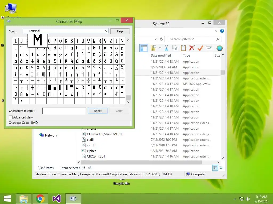Open the Font dropdown showing Terminal
This screenshot has width=273, height=204.
pos(66,31)
